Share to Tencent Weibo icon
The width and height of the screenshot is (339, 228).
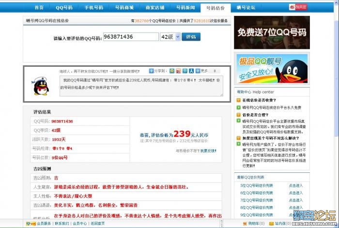(x=185, y=71)
